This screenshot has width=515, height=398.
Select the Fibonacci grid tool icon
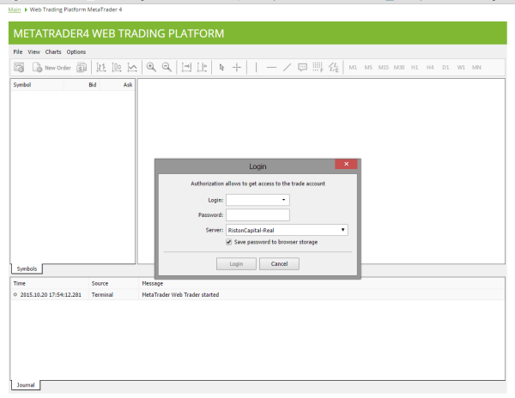[318, 67]
